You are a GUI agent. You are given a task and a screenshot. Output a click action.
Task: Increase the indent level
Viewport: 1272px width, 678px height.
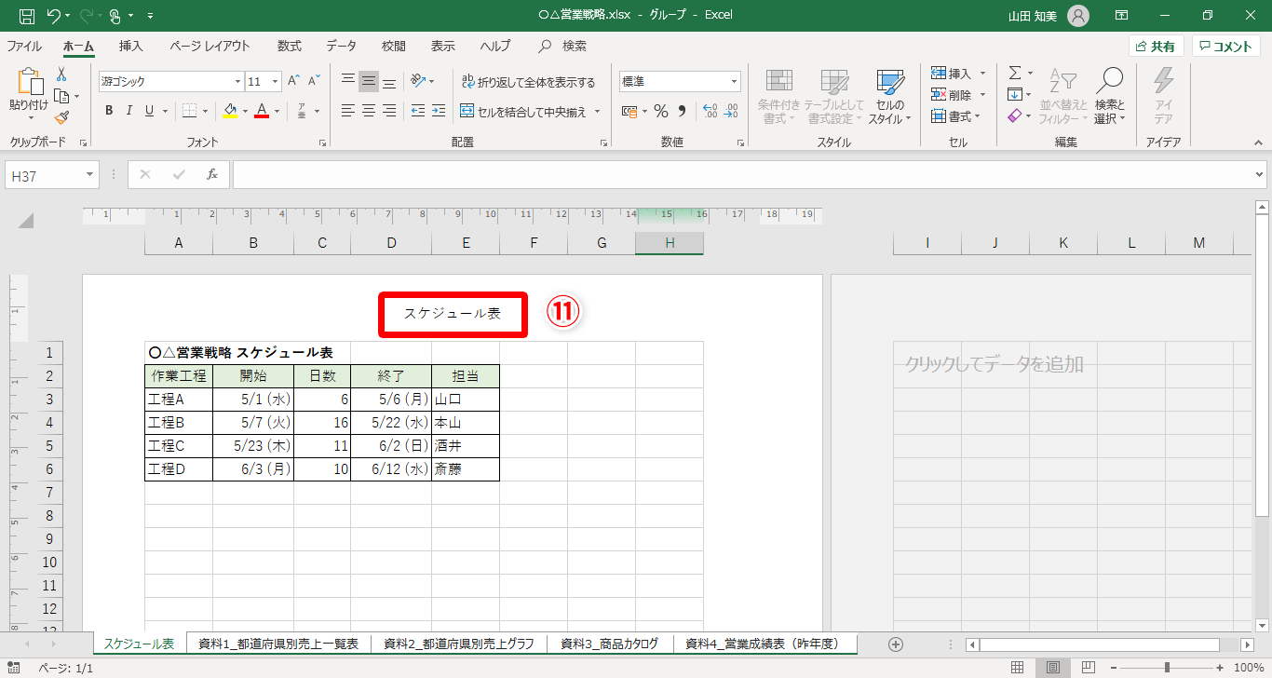point(439,111)
